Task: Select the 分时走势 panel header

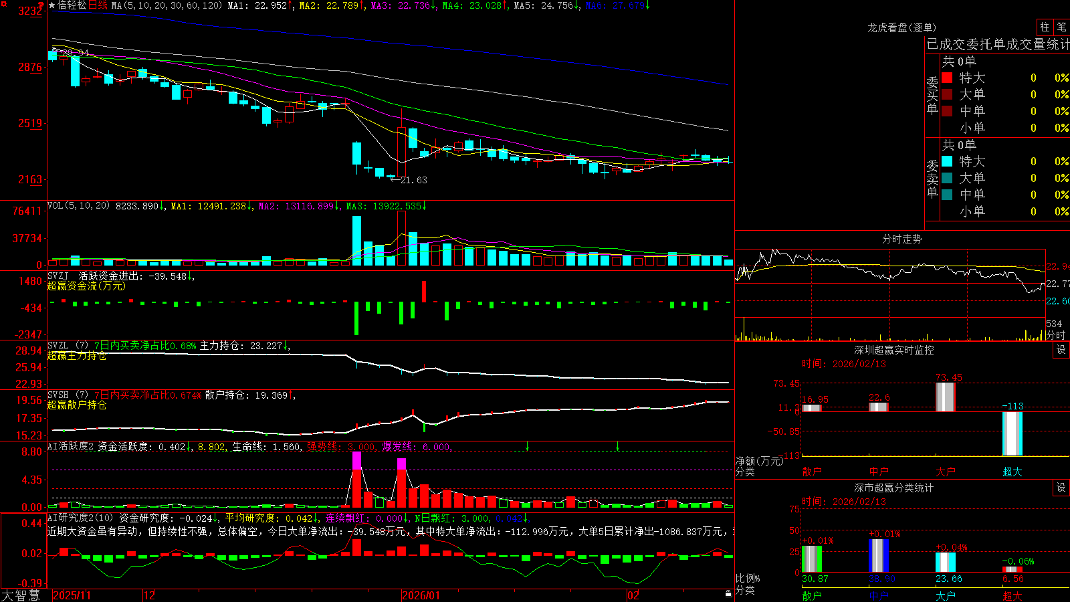Action: pyautogui.click(x=901, y=239)
